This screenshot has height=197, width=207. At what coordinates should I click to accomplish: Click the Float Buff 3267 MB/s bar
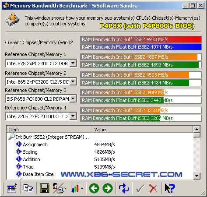coord(141,118)
